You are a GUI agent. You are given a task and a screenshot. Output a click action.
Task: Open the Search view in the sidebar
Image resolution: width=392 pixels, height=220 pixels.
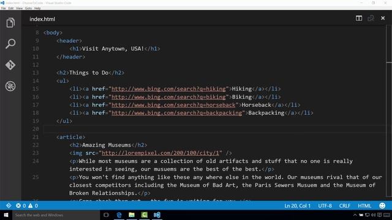pos(10,43)
